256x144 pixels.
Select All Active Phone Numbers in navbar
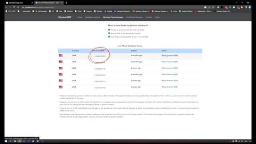(x=113, y=17)
